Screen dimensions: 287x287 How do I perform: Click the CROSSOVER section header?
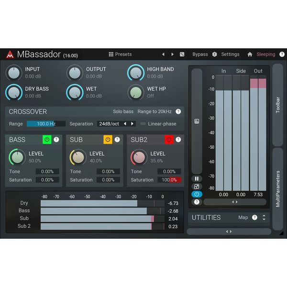(x=28, y=111)
